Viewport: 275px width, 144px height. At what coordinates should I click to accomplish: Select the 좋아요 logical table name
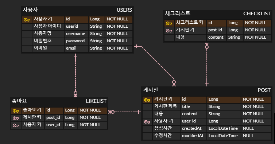pos(19,101)
